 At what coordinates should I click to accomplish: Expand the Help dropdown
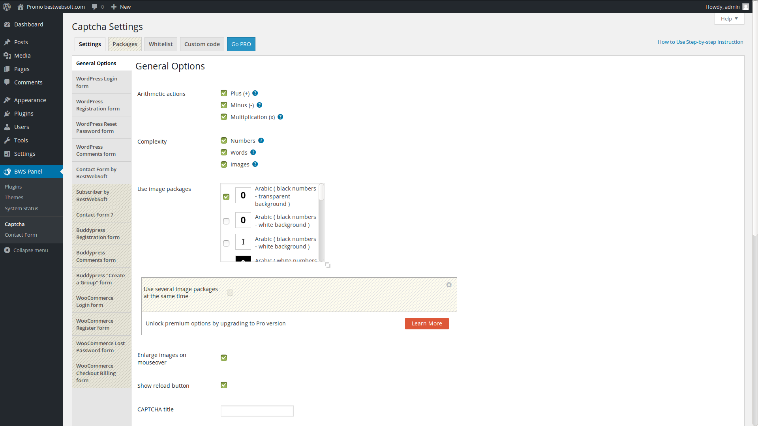click(729, 19)
